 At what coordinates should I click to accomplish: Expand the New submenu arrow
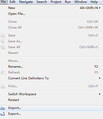pos(100,8)
